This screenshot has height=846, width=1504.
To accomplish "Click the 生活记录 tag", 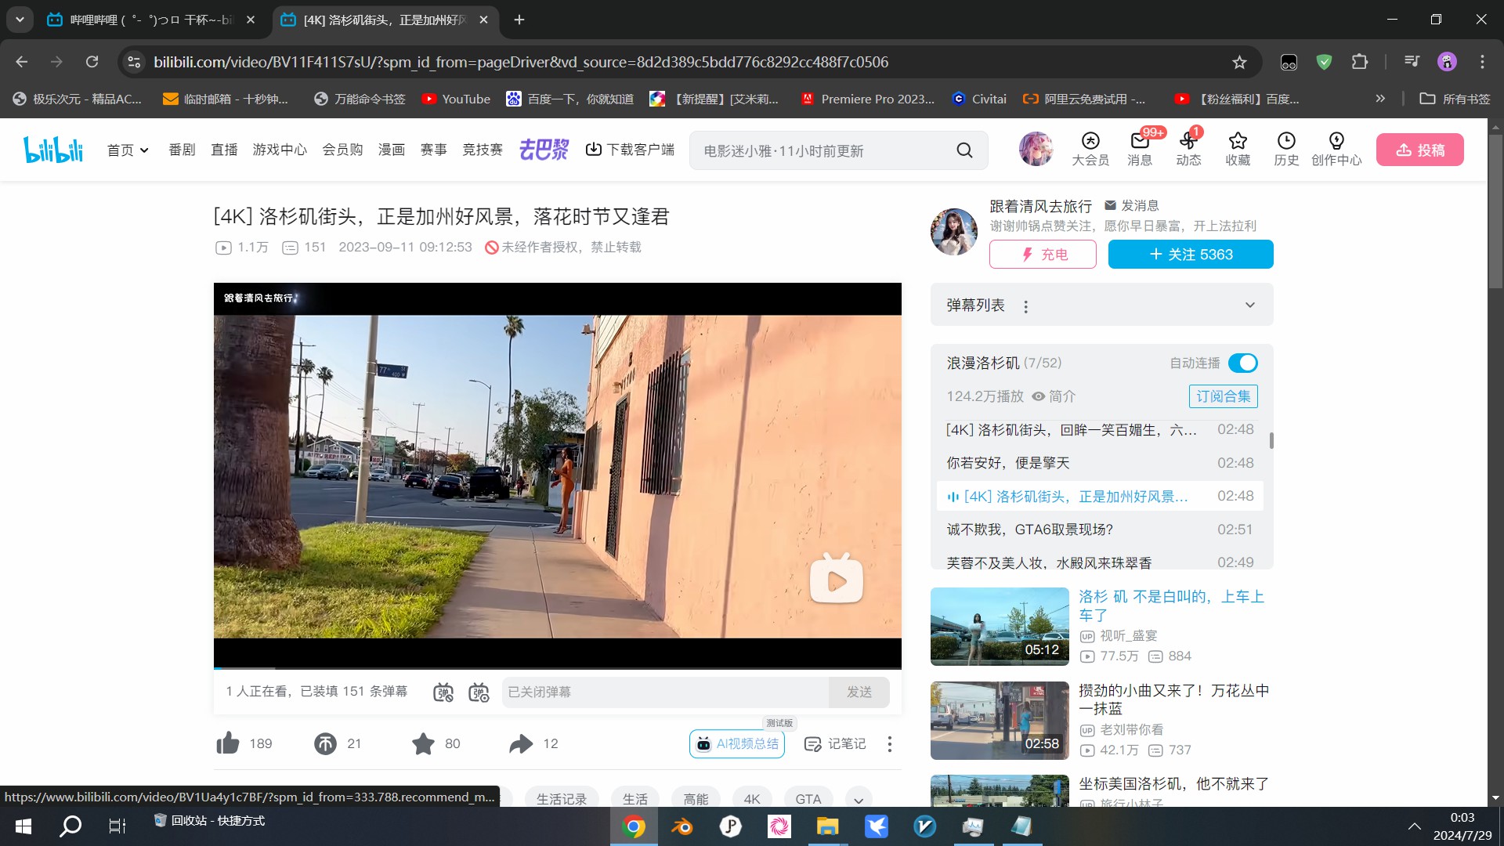I will pyautogui.click(x=561, y=799).
